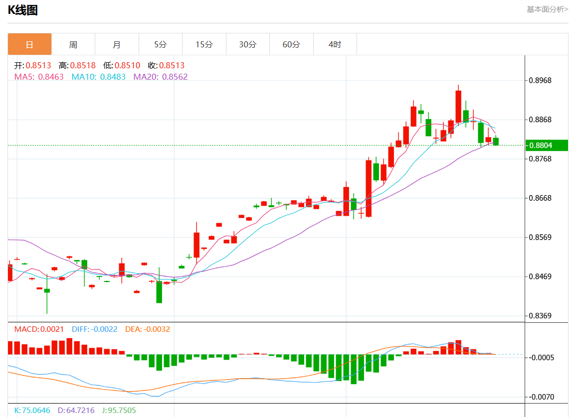This screenshot has height=417, width=577.
Task: Switch to the 月 monthly tab
Action: 117,44
